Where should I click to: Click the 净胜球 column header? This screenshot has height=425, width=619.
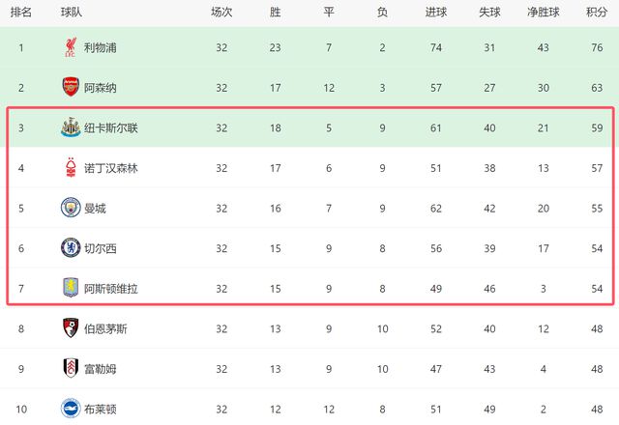(x=544, y=13)
